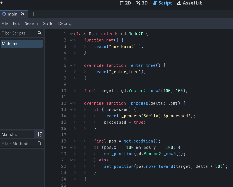Click line number 5 in the gutter
Image resolution: width=233 pixels, height=187 pixels.
(65, 59)
